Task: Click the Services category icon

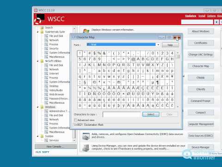Action: (x=46, y=141)
